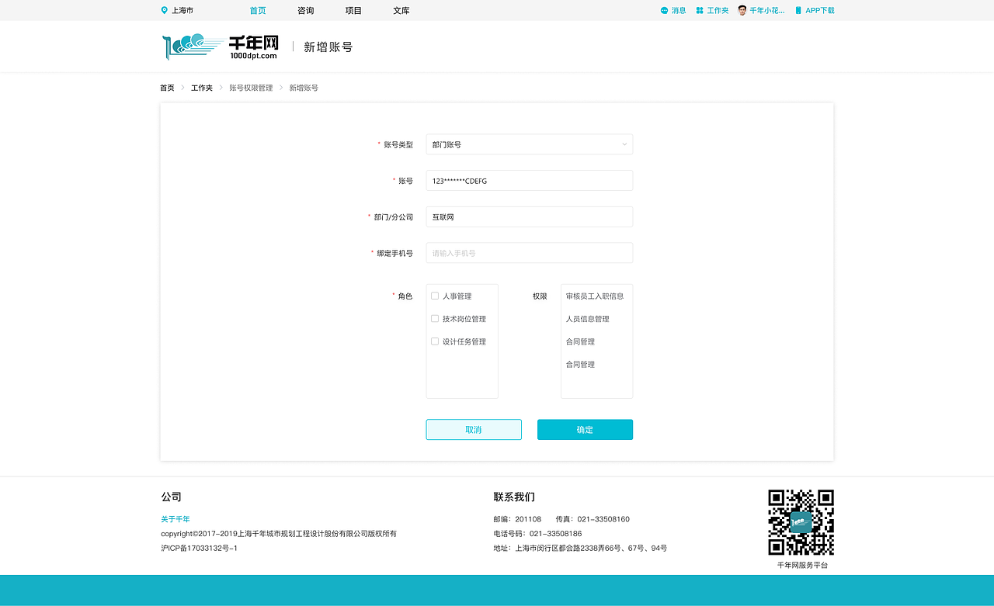This screenshot has height=606, width=994.
Task: Click the 电话号码 021-33508186 text
Action: click(x=537, y=534)
